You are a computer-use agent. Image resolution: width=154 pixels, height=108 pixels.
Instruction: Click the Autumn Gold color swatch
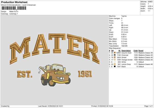tap(115, 53)
